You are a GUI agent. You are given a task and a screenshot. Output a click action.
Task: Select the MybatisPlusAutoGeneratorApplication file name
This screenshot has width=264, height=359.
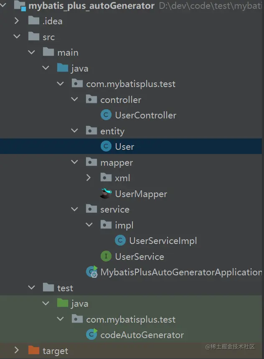[181, 272]
